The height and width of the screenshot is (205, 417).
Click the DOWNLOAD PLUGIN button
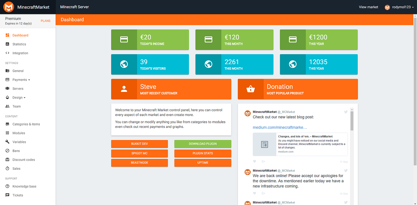click(203, 144)
